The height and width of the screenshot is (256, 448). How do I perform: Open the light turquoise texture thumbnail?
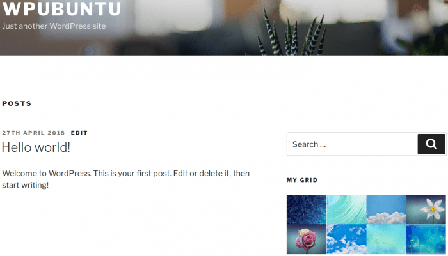click(386, 239)
